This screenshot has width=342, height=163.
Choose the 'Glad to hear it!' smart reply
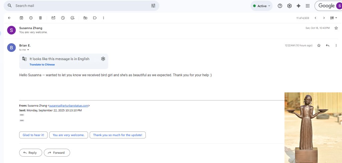click(x=33, y=135)
